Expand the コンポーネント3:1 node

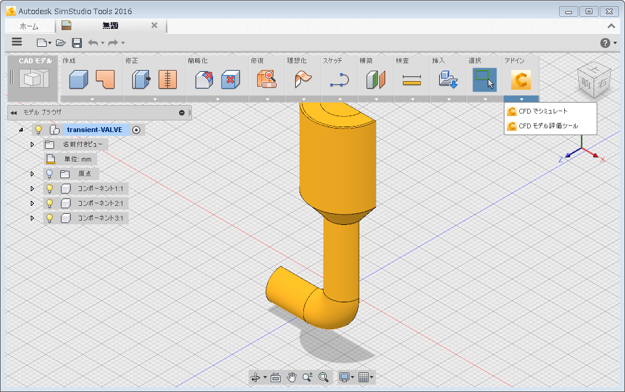tap(32, 218)
